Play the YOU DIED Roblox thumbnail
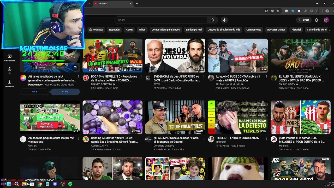This screenshot has width=334, height=188. tap(50, 117)
